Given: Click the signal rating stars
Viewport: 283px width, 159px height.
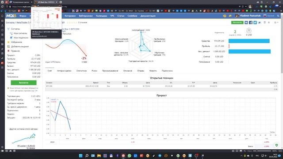Looking at the screenshot, I should tap(72, 23).
